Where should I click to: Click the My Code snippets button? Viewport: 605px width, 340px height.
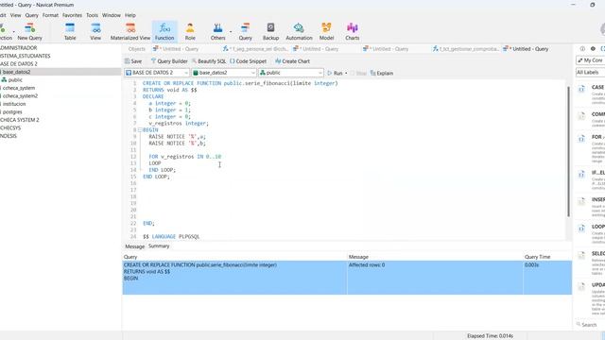pos(590,60)
